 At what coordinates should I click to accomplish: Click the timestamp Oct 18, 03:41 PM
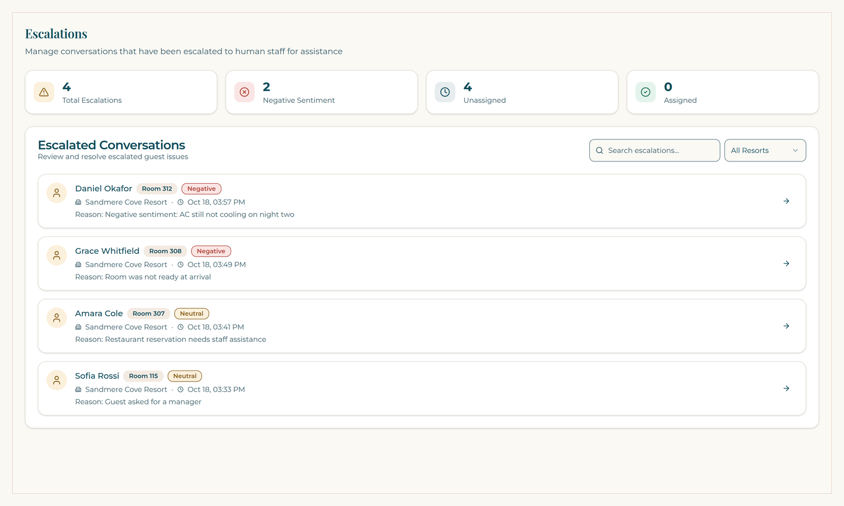tap(215, 327)
